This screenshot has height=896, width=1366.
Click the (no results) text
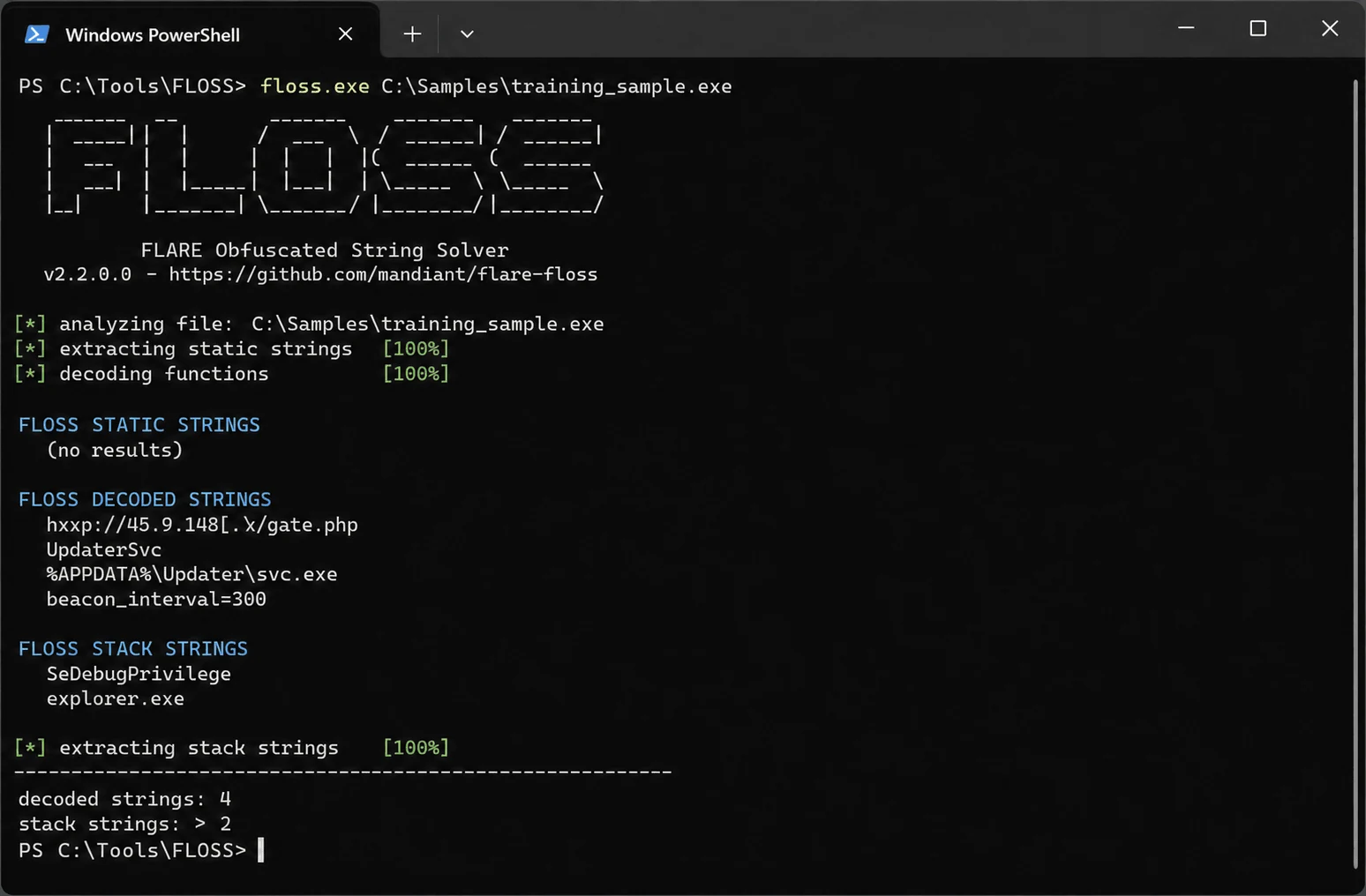point(115,450)
